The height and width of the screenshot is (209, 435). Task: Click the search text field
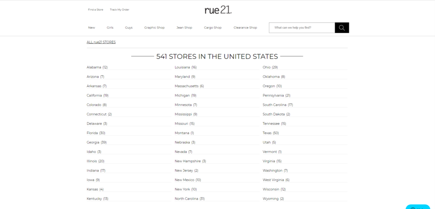click(x=302, y=28)
